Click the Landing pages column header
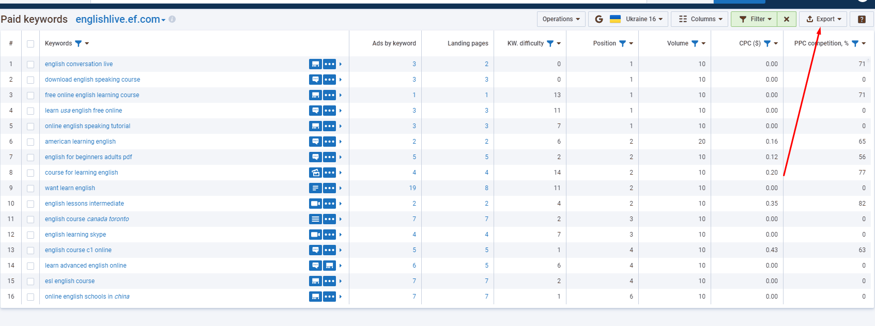The height and width of the screenshot is (326, 875). (x=468, y=43)
